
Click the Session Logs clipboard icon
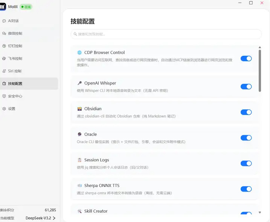coord(79,160)
